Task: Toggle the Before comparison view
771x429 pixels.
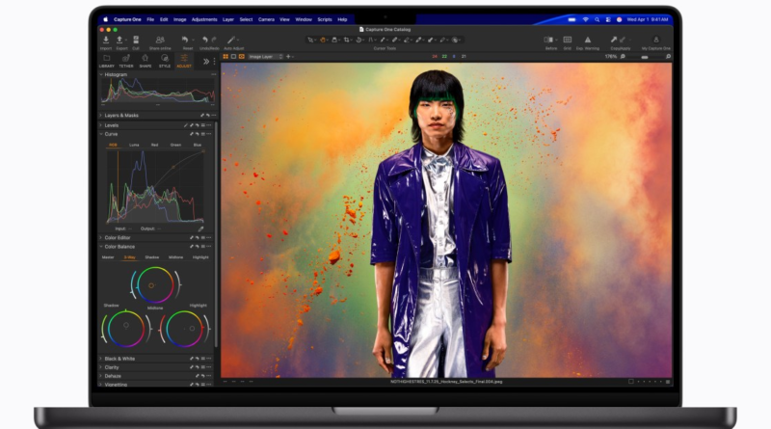Action: tap(551, 40)
